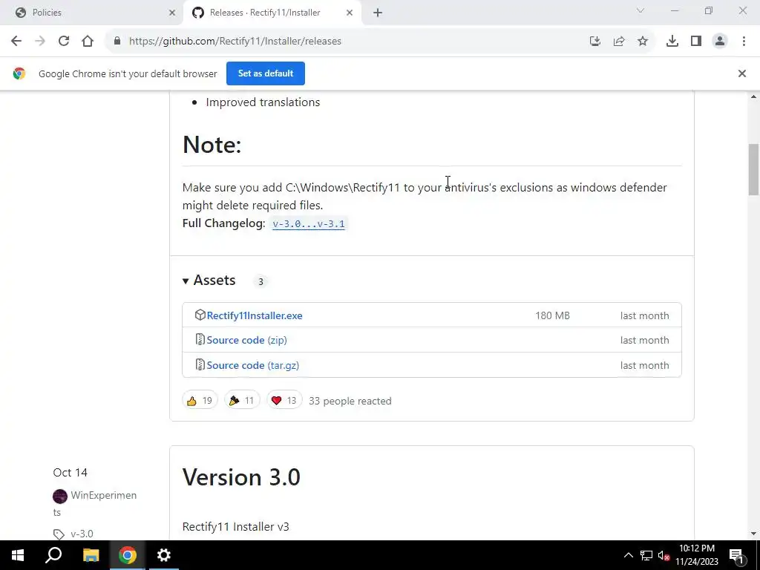Click the 33 people reacted text
The height and width of the screenshot is (570, 760).
point(350,402)
